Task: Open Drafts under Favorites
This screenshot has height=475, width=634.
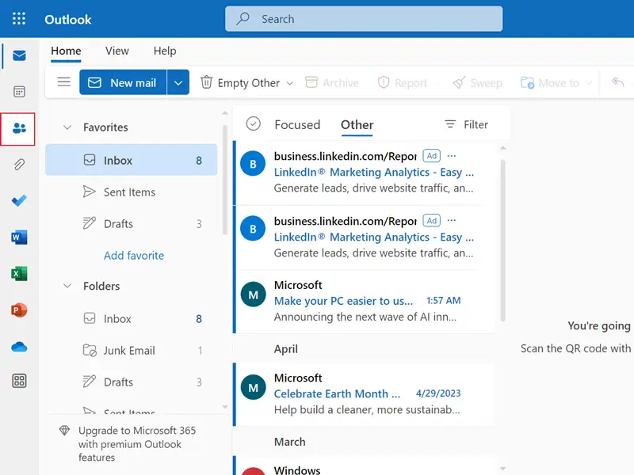Action: click(x=132, y=223)
